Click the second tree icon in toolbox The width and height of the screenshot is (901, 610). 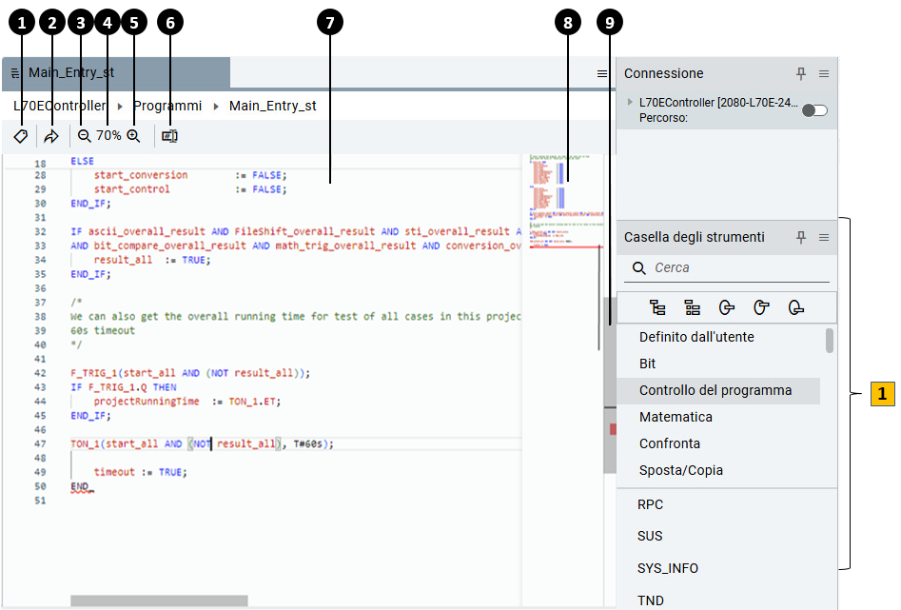[692, 307]
